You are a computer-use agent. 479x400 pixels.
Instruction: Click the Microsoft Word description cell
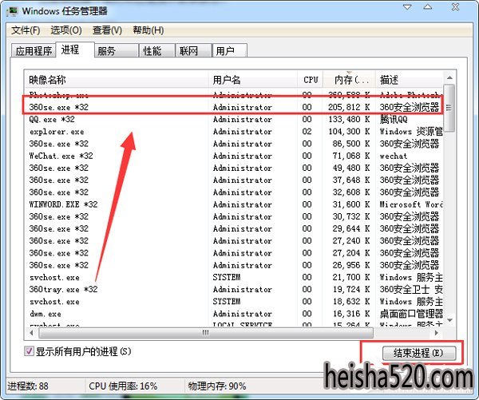411,204
